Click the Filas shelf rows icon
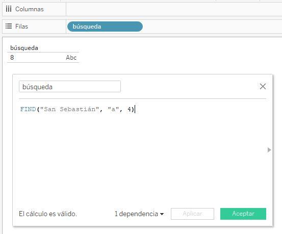The image size is (282, 234). coord(9,27)
